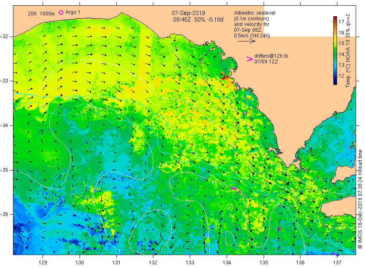The height and width of the screenshot is (268, 365).
Task: Click the magenta drifters legend arrowhead
Action: (249, 59)
